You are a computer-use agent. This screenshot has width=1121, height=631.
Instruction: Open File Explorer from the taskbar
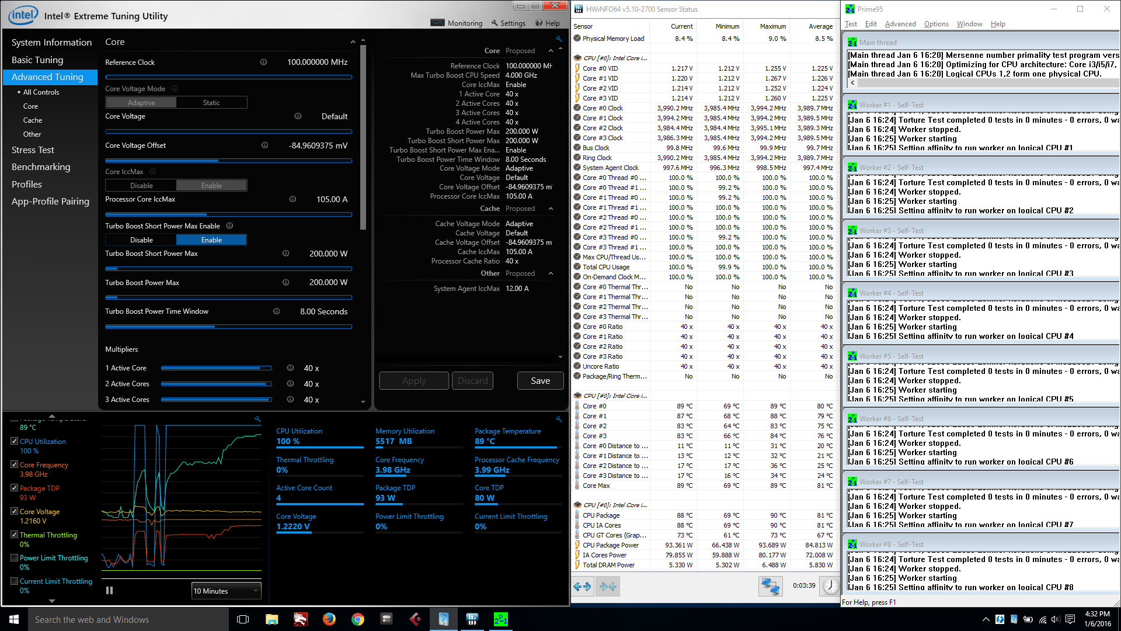coord(272,619)
